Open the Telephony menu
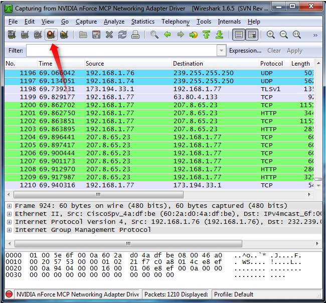 coord(175,22)
